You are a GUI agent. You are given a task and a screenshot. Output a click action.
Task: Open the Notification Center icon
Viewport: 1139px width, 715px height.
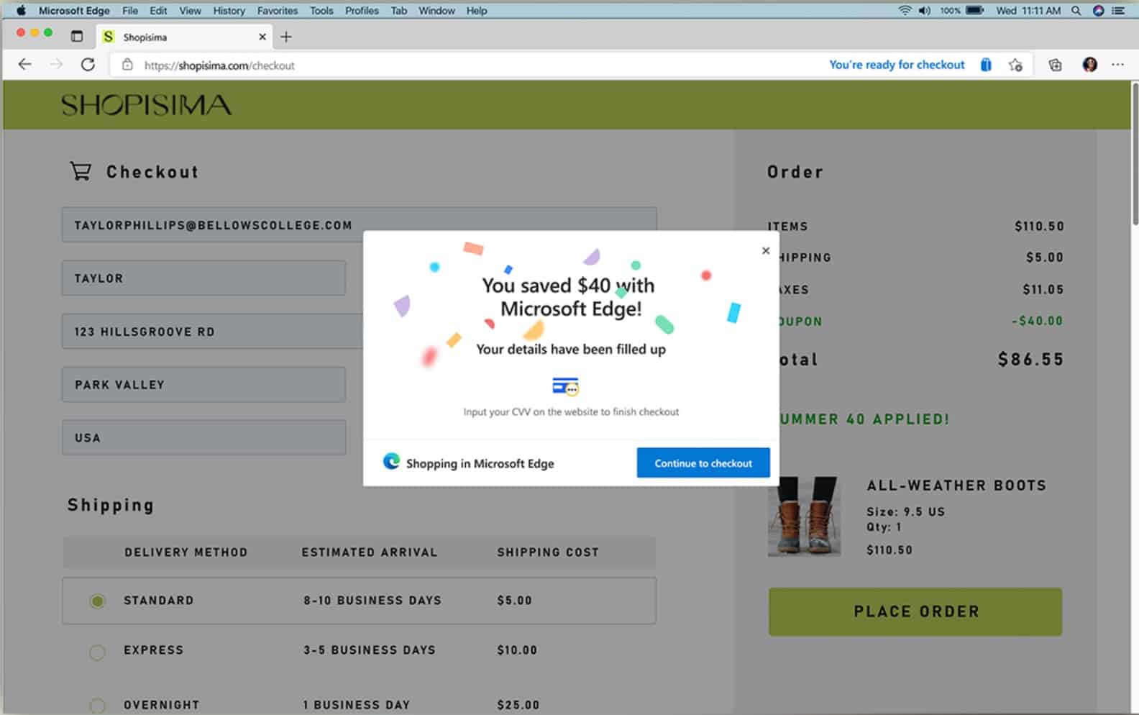pos(1119,11)
